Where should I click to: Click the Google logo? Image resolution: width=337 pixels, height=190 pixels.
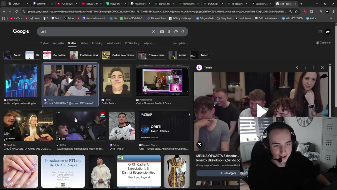point(21,31)
